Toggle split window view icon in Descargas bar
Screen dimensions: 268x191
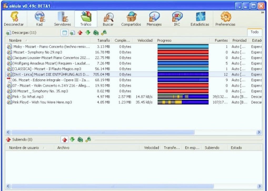click(64, 32)
